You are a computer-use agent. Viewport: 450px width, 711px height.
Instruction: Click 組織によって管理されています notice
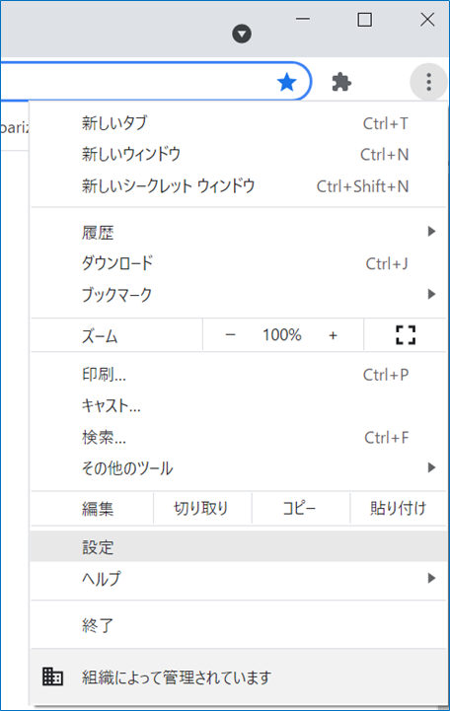click(x=239, y=676)
